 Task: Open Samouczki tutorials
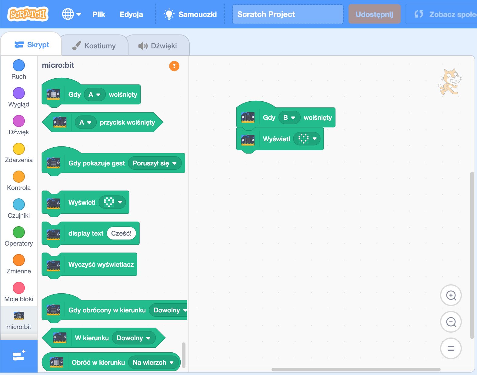coord(190,14)
